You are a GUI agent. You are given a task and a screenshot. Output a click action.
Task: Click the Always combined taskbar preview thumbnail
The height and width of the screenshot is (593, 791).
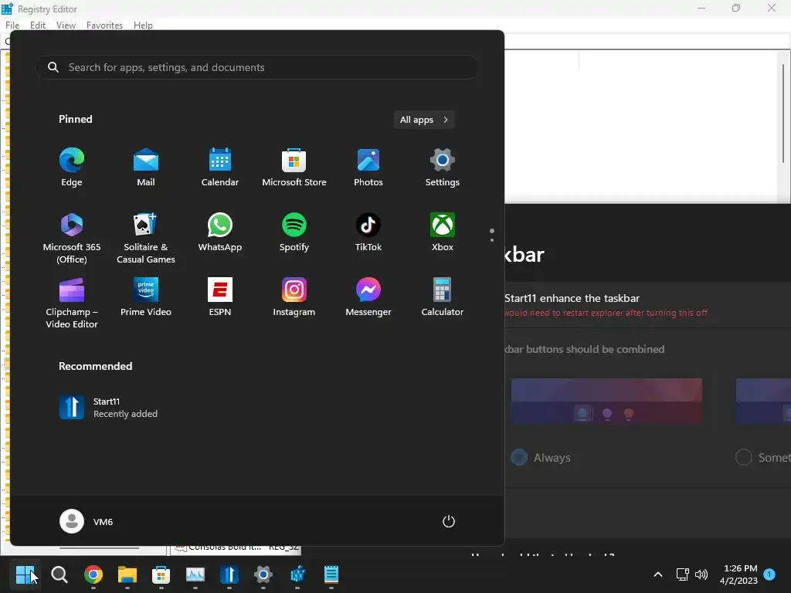pos(606,402)
